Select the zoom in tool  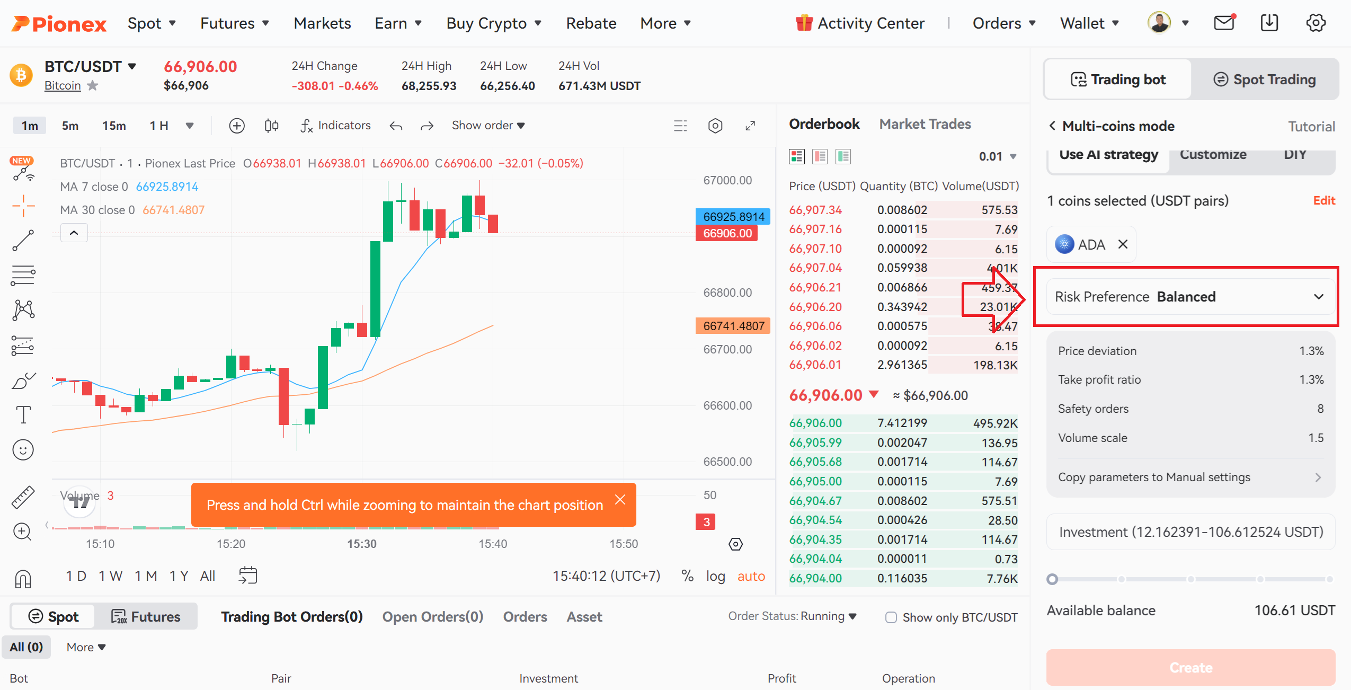click(x=22, y=532)
